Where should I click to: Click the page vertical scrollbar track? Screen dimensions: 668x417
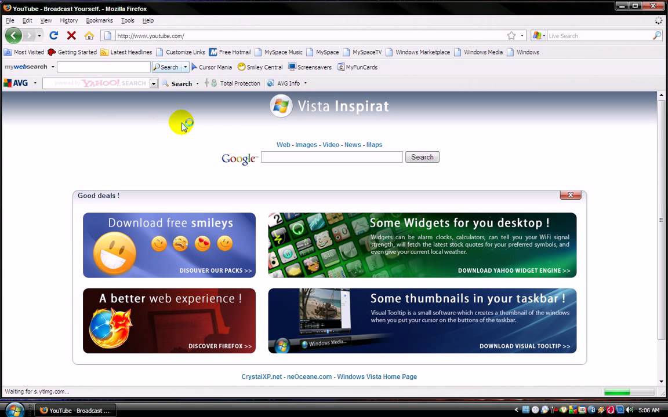pyautogui.click(x=661, y=238)
